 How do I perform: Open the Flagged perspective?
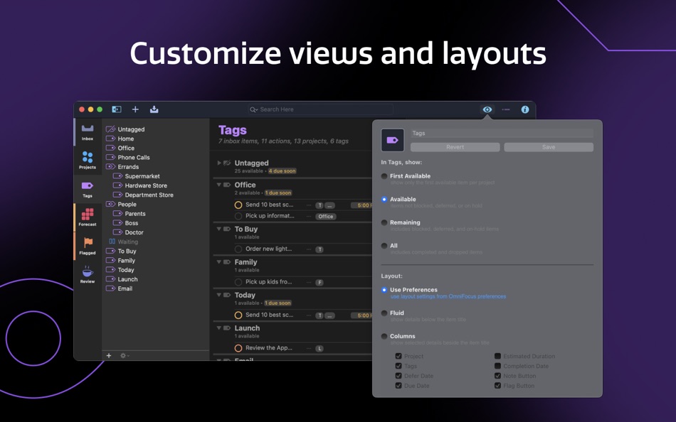click(x=87, y=246)
